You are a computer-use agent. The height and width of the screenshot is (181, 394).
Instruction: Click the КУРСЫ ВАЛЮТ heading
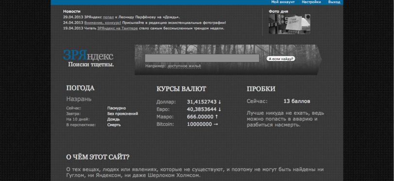[x=181, y=89]
